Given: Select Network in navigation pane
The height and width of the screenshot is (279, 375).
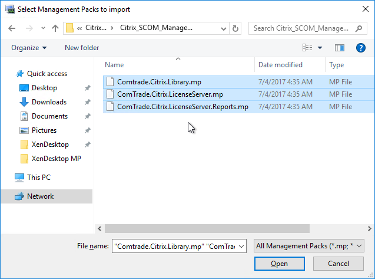Looking at the screenshot, I should pos(47,196).
